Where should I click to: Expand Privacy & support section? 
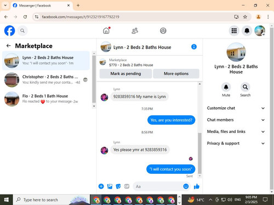(x=236, y=143)
